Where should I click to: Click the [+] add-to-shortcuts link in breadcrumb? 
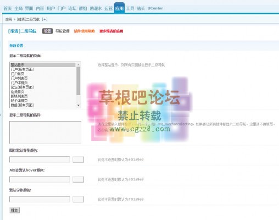[x=44, y=19]
